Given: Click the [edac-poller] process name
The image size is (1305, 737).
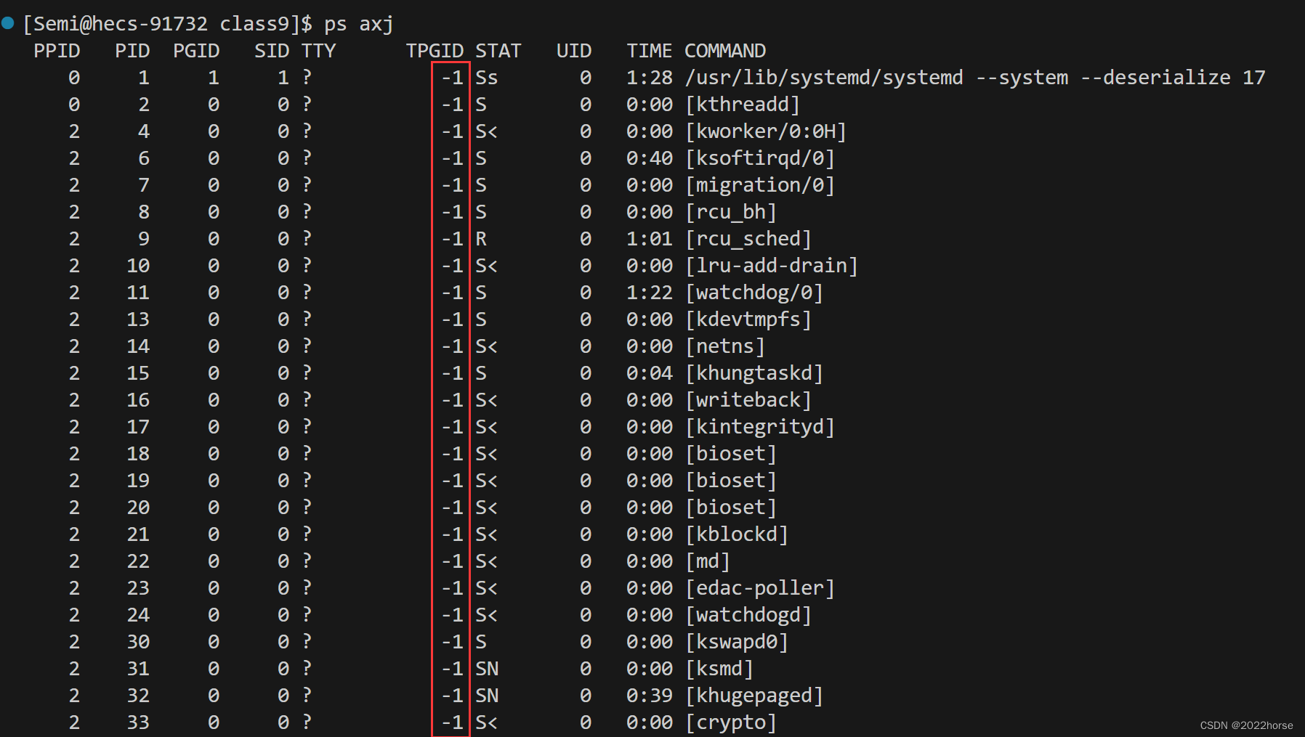Looking at the screenshot, I should pos(760,588).
